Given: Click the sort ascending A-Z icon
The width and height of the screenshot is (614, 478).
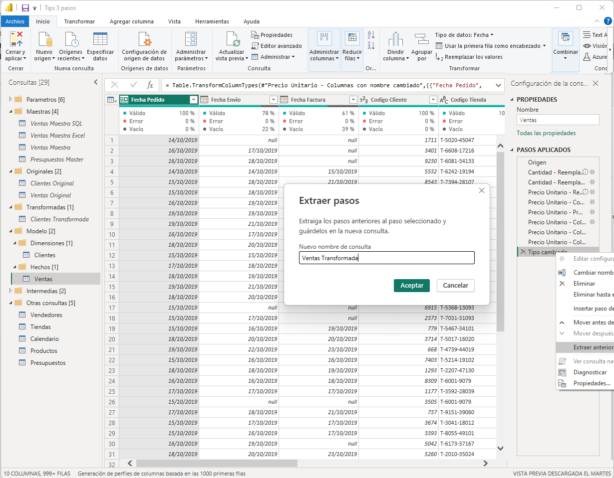Looking at the screenshot, I should click(x=371, y=35).
